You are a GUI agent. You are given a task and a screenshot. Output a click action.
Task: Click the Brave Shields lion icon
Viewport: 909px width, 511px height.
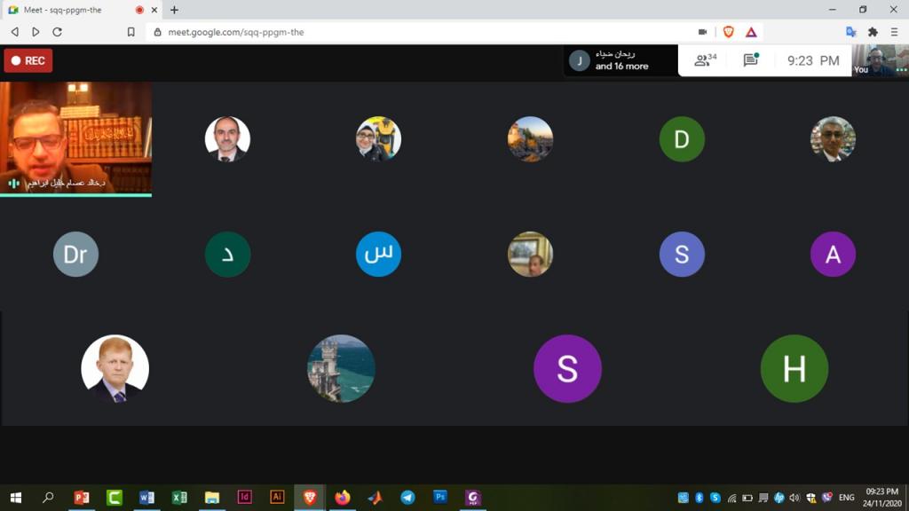tap(728, 32)
